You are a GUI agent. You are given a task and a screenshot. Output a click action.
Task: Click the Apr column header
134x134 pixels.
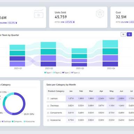[101, 91]
